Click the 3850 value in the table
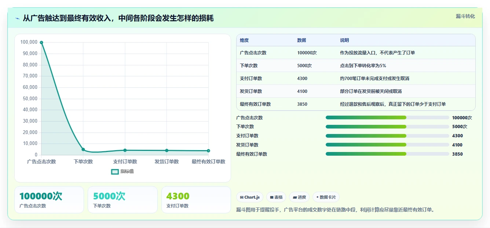The width and height of the screenshot is (490, 228). pos(302,104)
